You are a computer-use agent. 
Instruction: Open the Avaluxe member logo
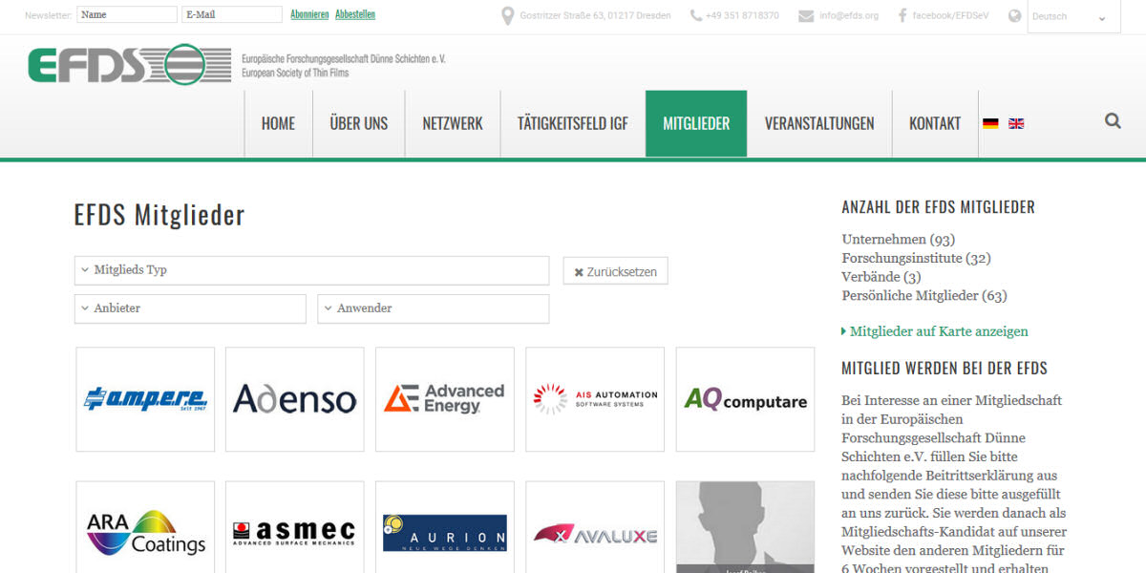pyautogui.click(x=595, y=527)
